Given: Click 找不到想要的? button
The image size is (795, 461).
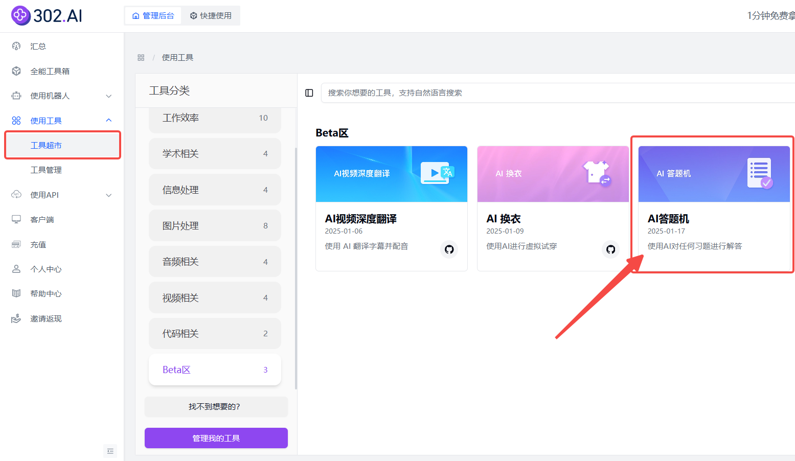Looking at the screenshot, I should 216,407.
